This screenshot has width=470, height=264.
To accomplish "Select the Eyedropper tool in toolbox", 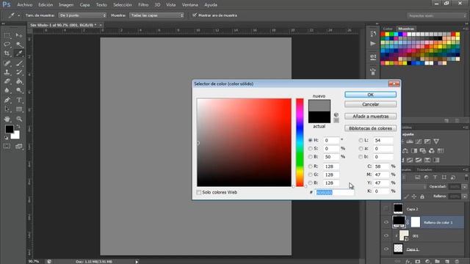I will (19, 54).
